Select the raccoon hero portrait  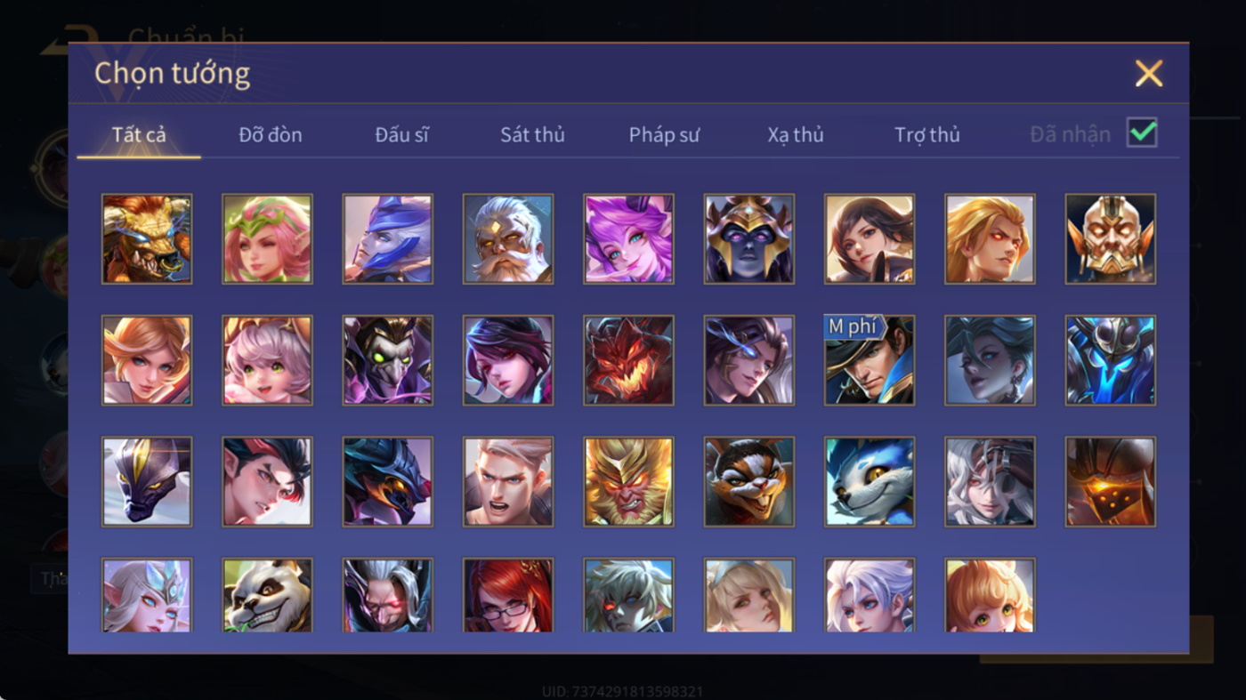[749, 481]
